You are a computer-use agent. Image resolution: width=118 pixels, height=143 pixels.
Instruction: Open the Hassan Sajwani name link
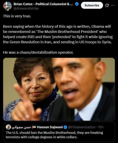click(x=50, y=127)
